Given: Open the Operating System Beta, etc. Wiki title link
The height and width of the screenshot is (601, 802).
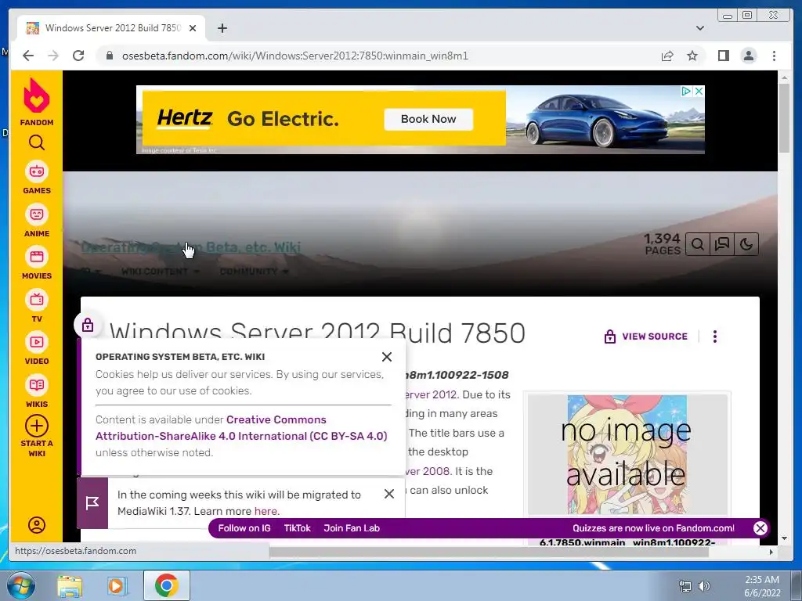Looking at the screenshot, I should [x=191, y=247].
